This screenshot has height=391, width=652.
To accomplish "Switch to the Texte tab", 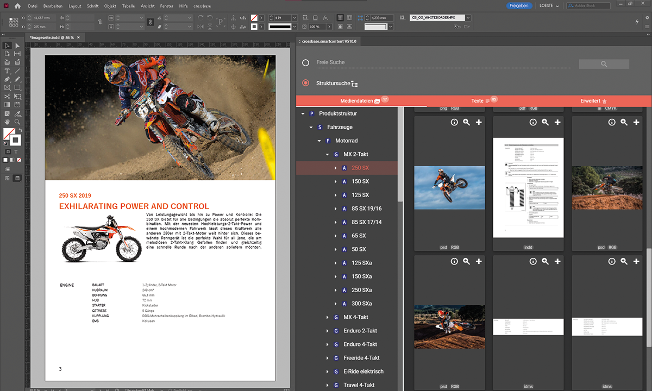I will pos(484,101).
